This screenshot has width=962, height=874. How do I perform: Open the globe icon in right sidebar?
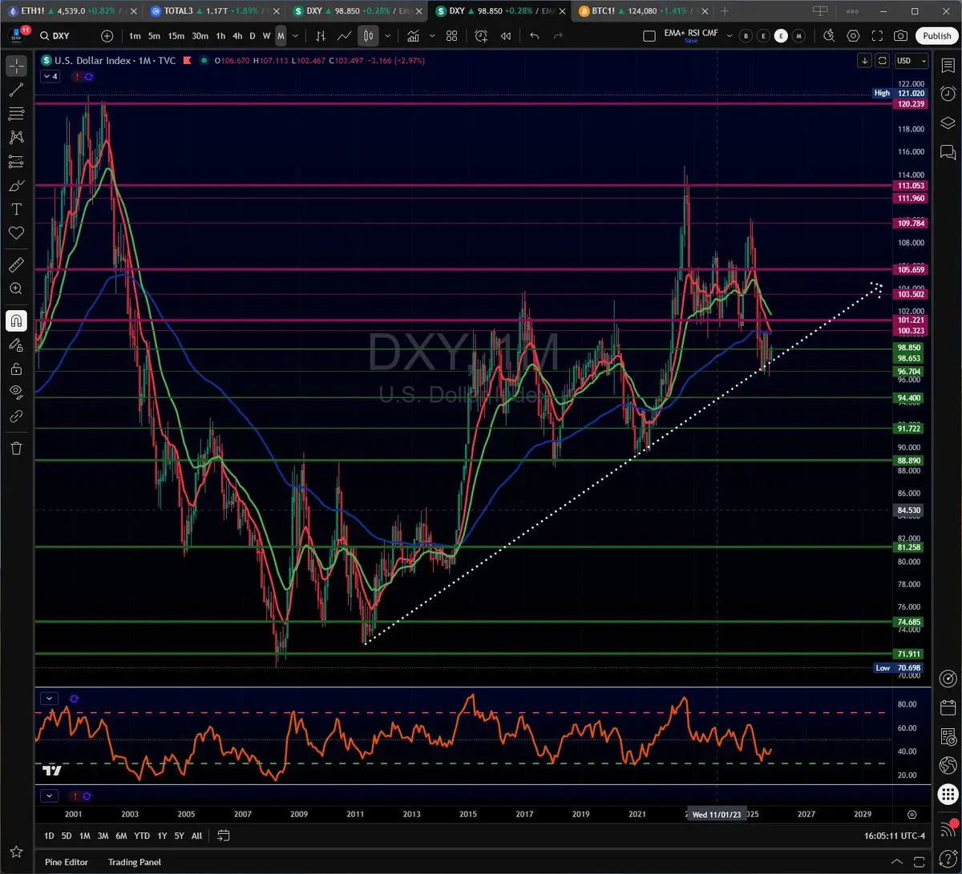click(x=948, y=765)
